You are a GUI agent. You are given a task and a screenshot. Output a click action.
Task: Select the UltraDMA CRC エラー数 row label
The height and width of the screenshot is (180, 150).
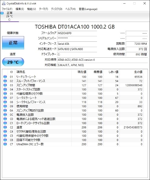[x=30, y=144]
